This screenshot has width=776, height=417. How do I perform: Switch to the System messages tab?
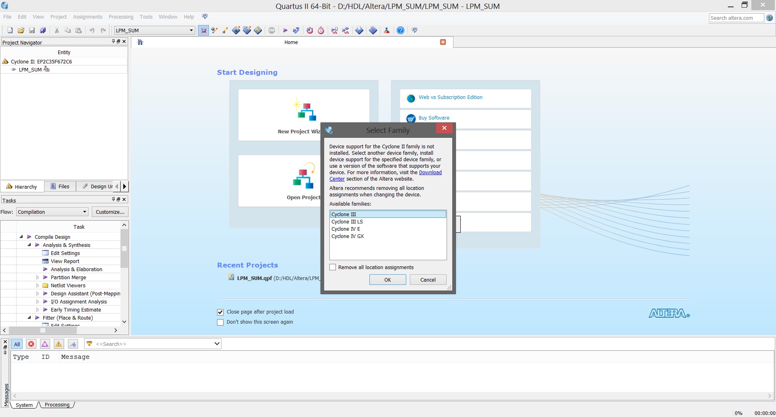click(24, 405)
